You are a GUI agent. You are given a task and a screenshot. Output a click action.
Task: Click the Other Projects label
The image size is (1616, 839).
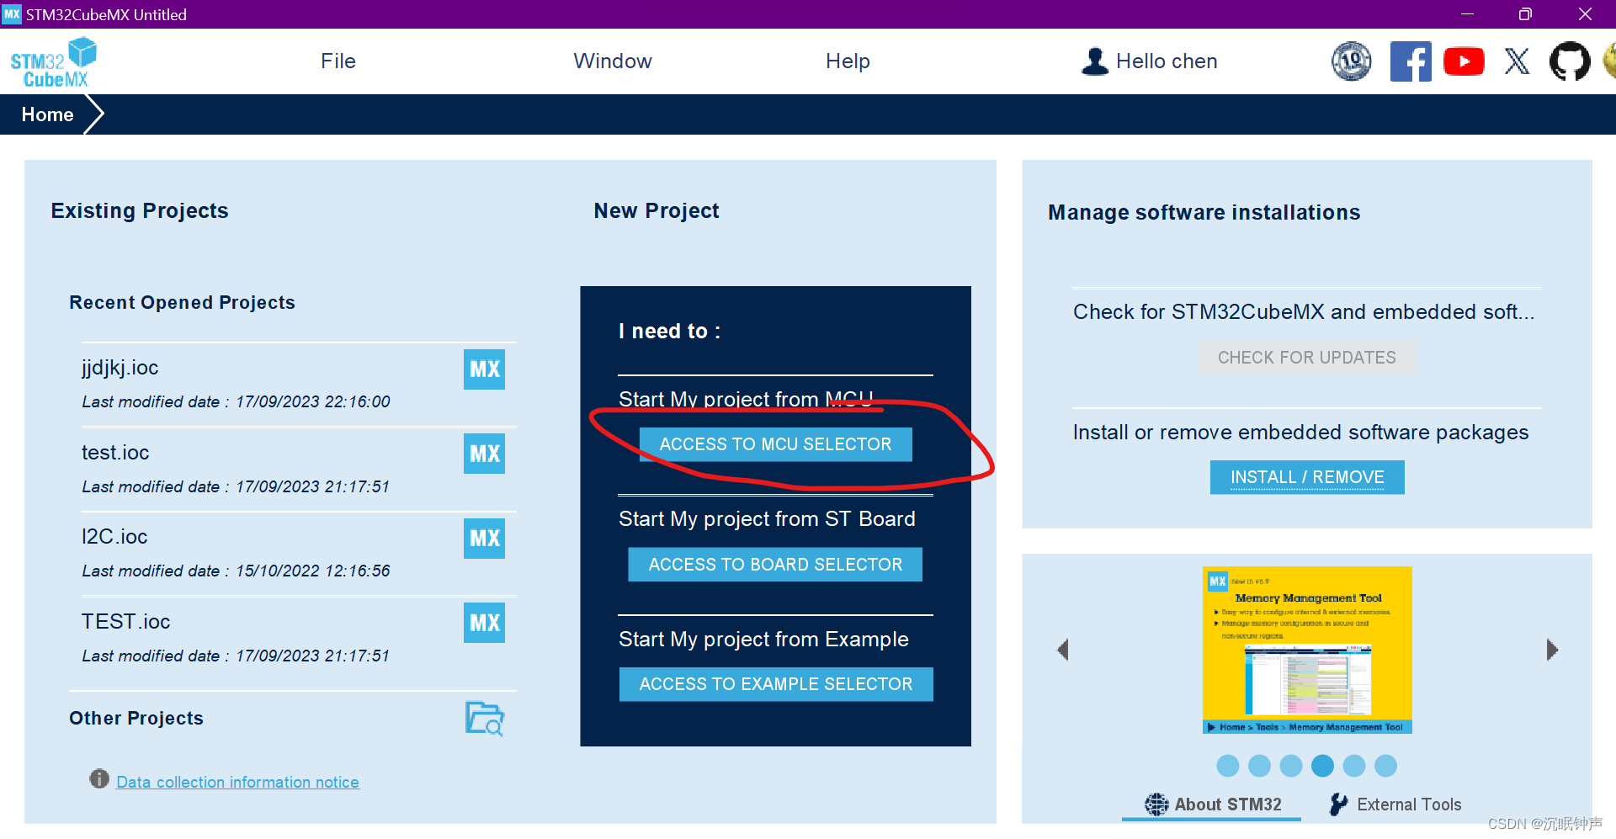136,718
